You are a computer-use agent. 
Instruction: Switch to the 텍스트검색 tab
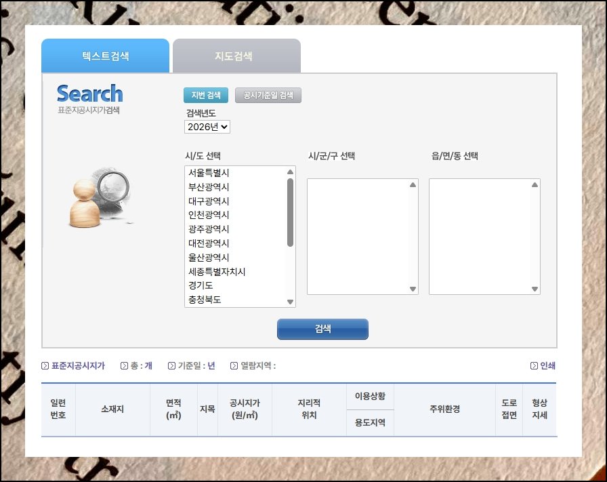[105, 56]
